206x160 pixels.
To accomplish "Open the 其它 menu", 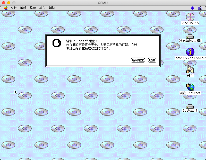I will pyautogui.click(x=42, y=8).
